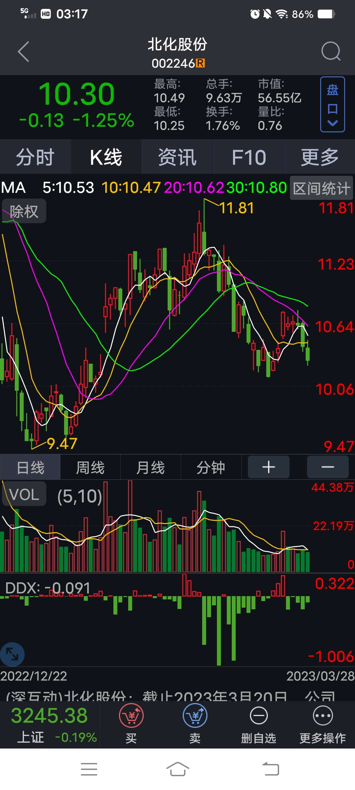355x790 pixels.
Task: Tap the back arrow icon
Action: (23, 52)
